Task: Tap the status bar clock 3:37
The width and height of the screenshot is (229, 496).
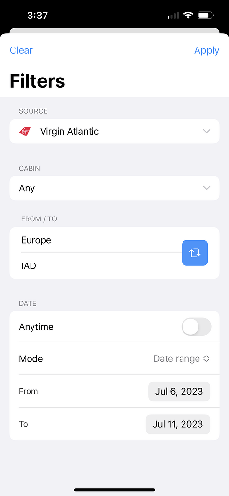Action: click(x=37, y=15)
